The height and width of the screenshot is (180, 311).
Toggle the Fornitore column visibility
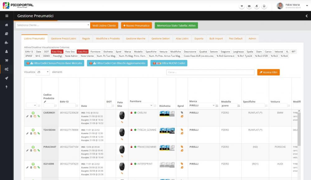tap(95, 52)
